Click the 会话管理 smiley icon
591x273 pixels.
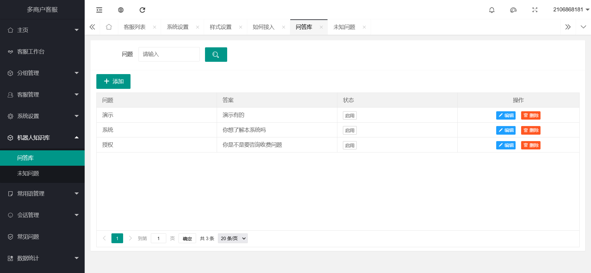[10, 215]
